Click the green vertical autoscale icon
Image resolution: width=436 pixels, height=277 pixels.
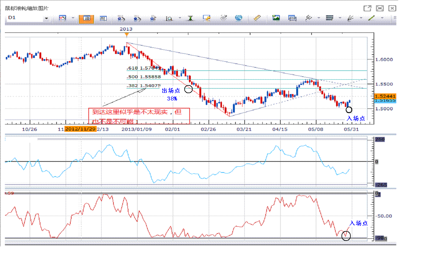(190, 18)
